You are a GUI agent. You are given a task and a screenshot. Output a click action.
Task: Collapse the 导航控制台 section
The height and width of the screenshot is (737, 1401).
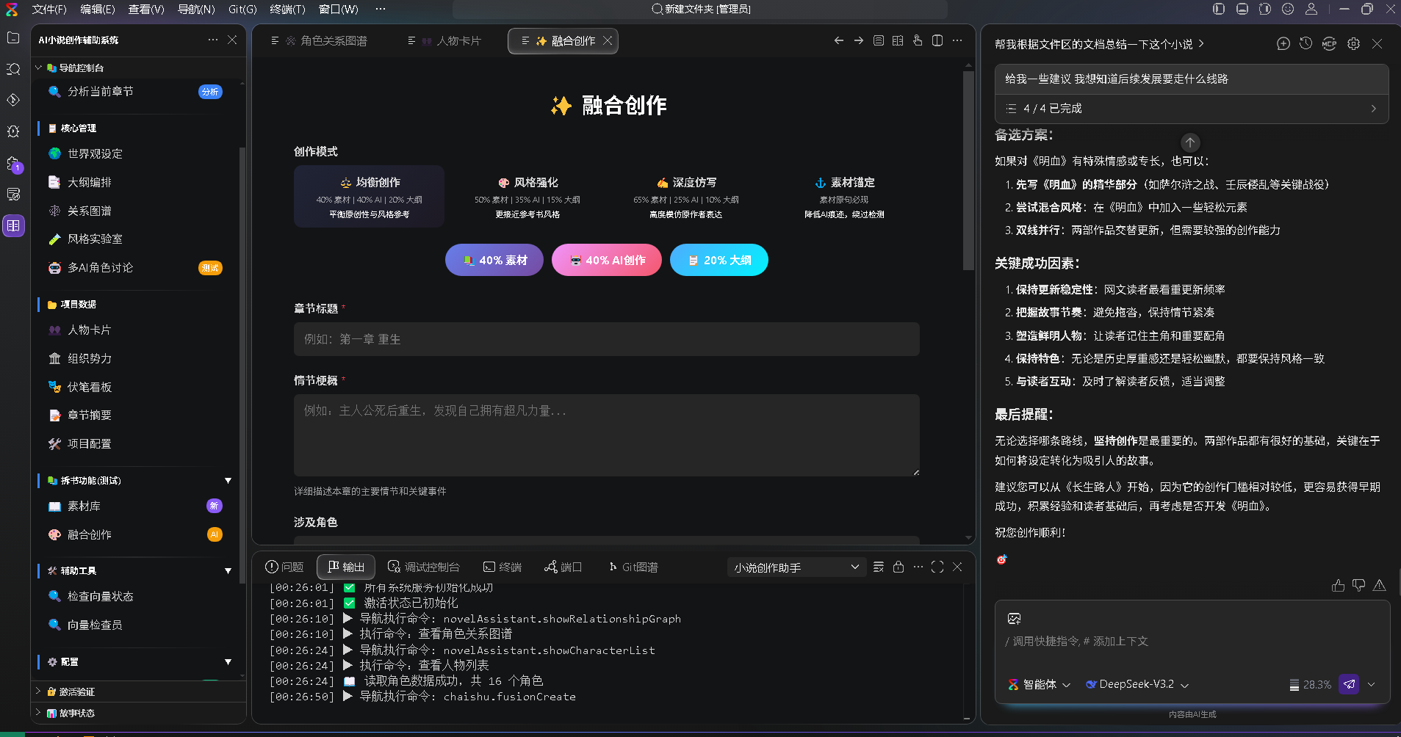pos(38,68)
